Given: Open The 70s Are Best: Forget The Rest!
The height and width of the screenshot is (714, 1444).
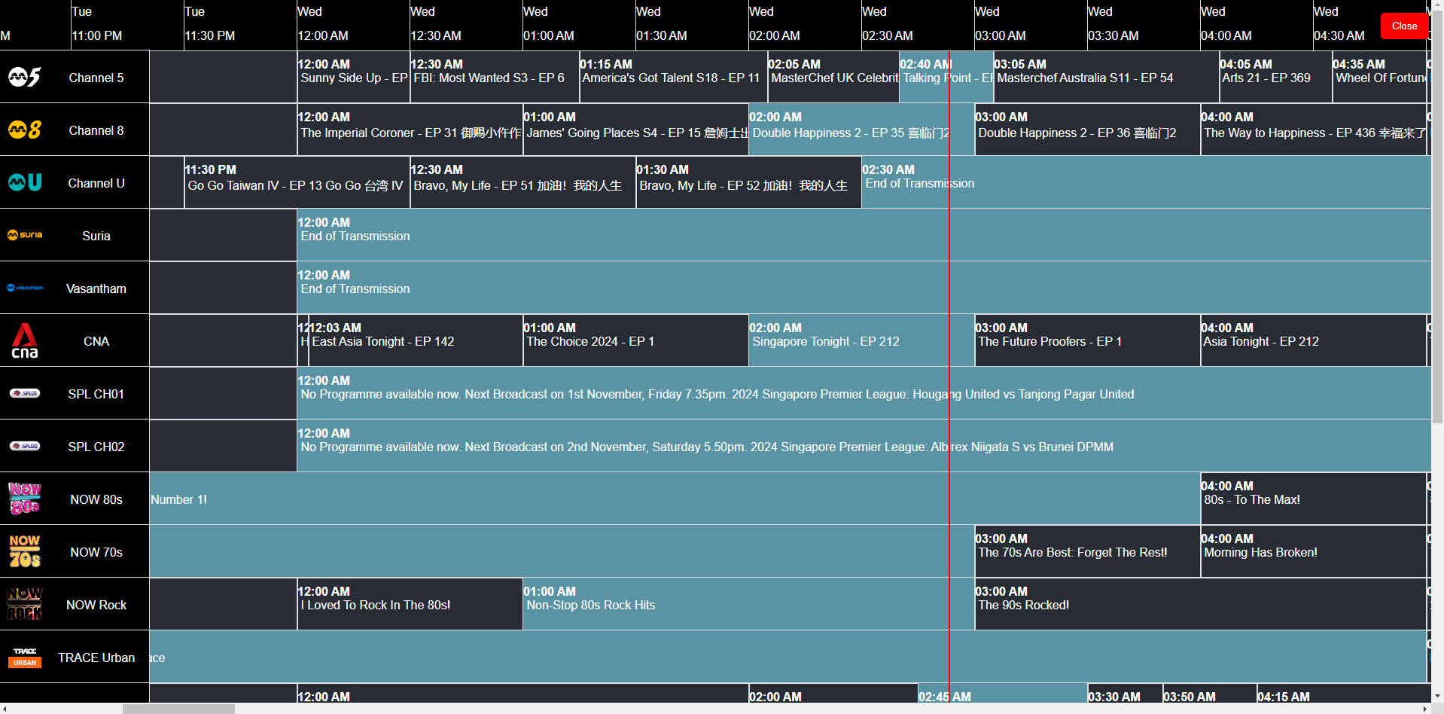Looking at the screenshot, I should (x=1087, y=551).
